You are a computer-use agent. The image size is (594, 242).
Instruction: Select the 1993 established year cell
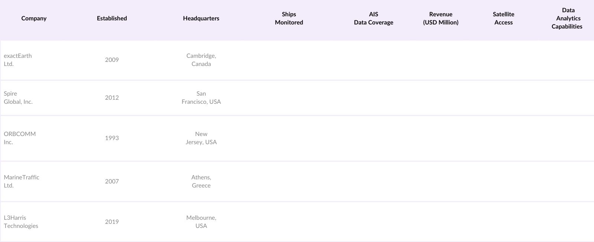112,138
